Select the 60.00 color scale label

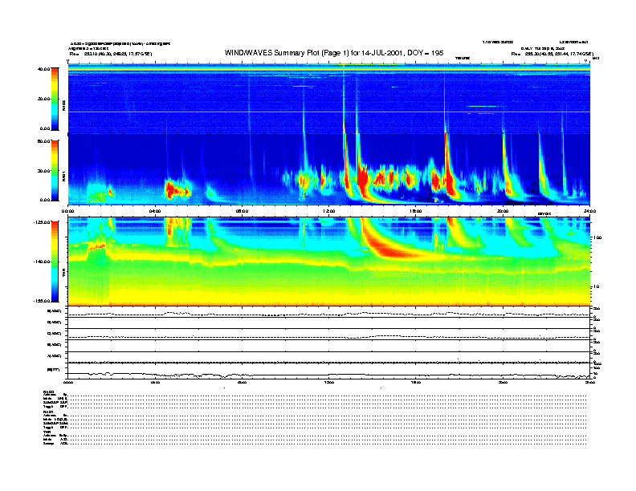[x=43, y=141]
